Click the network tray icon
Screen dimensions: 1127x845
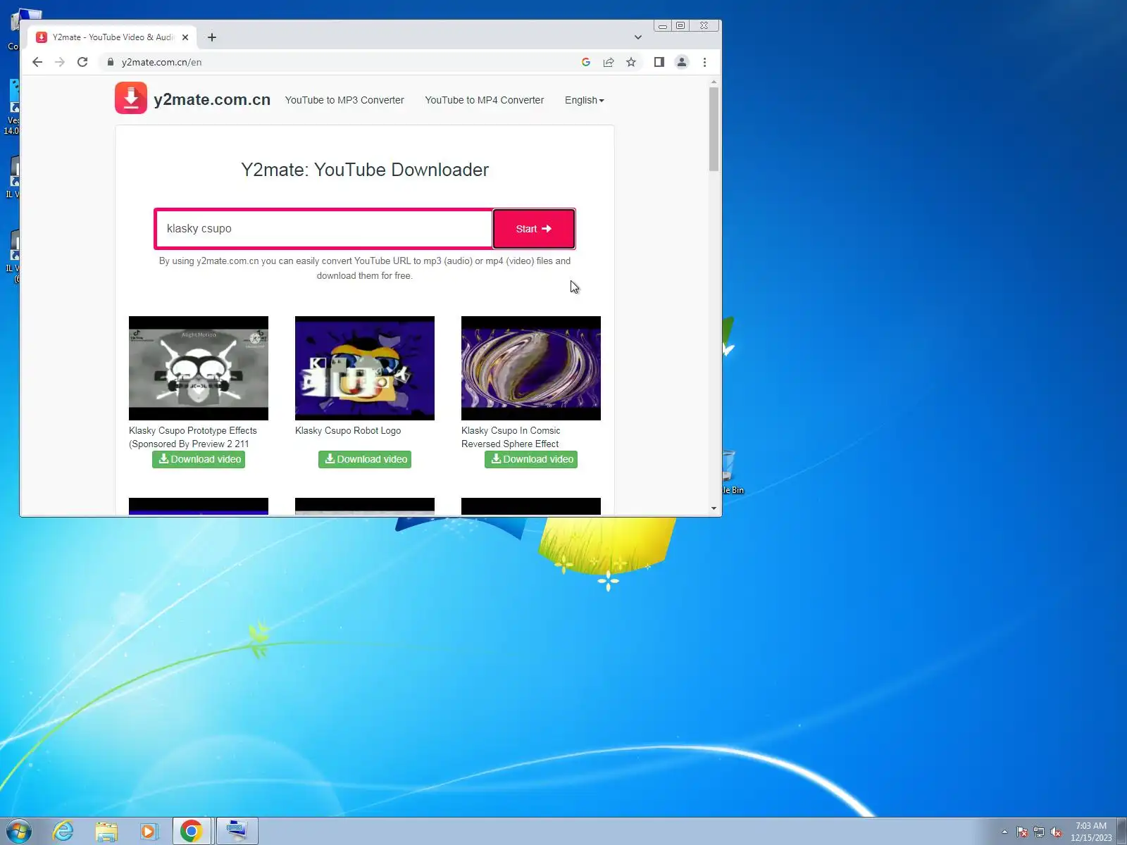point(1039,832)
